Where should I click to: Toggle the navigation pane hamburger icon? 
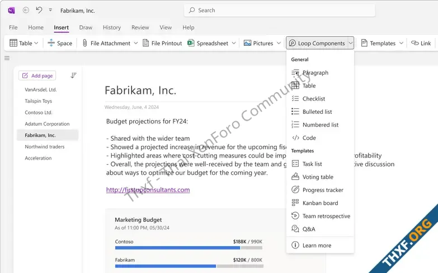(x=7, y=58)
